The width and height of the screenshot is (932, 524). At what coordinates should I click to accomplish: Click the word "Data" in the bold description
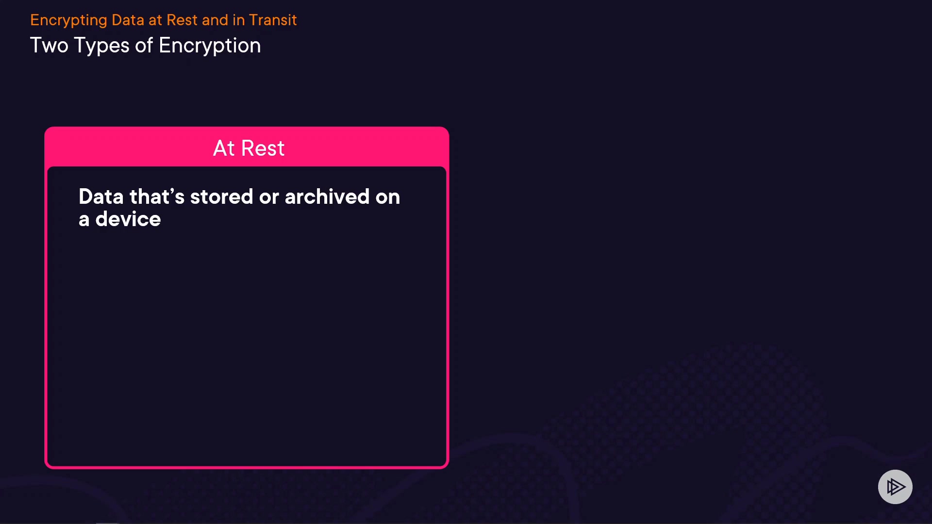(101, 197)
